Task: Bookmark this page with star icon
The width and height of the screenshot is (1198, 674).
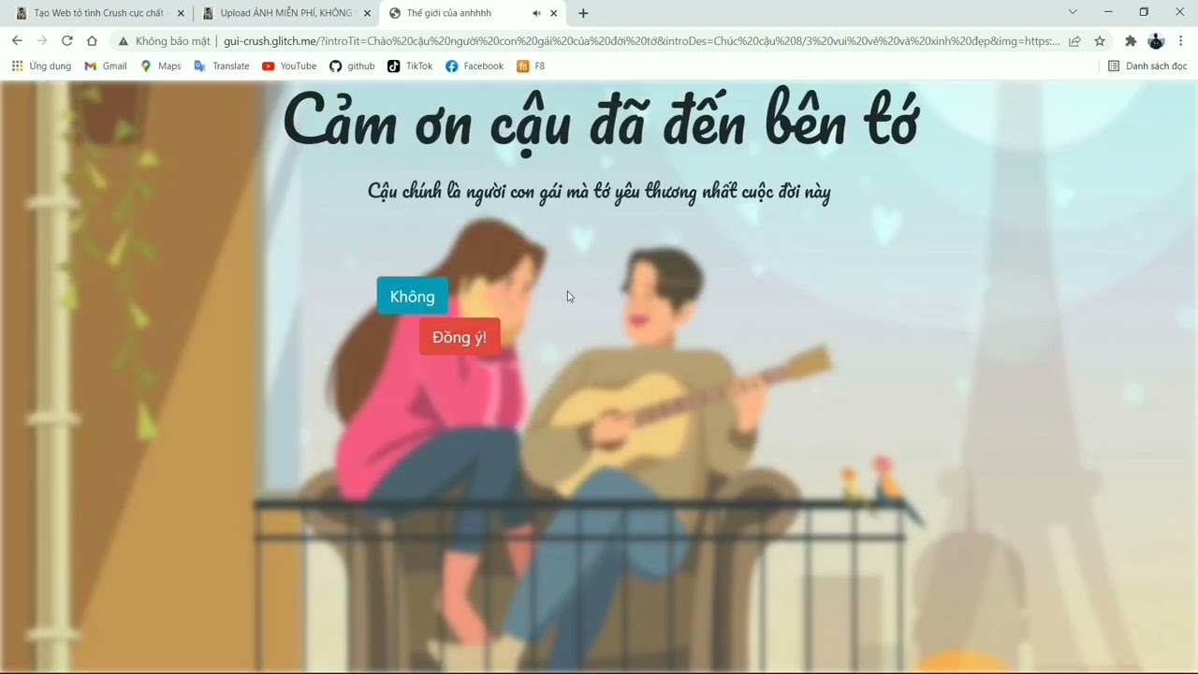Action: click(1100, 41)
